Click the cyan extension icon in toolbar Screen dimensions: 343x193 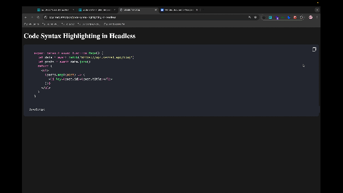tap(270, 17)
